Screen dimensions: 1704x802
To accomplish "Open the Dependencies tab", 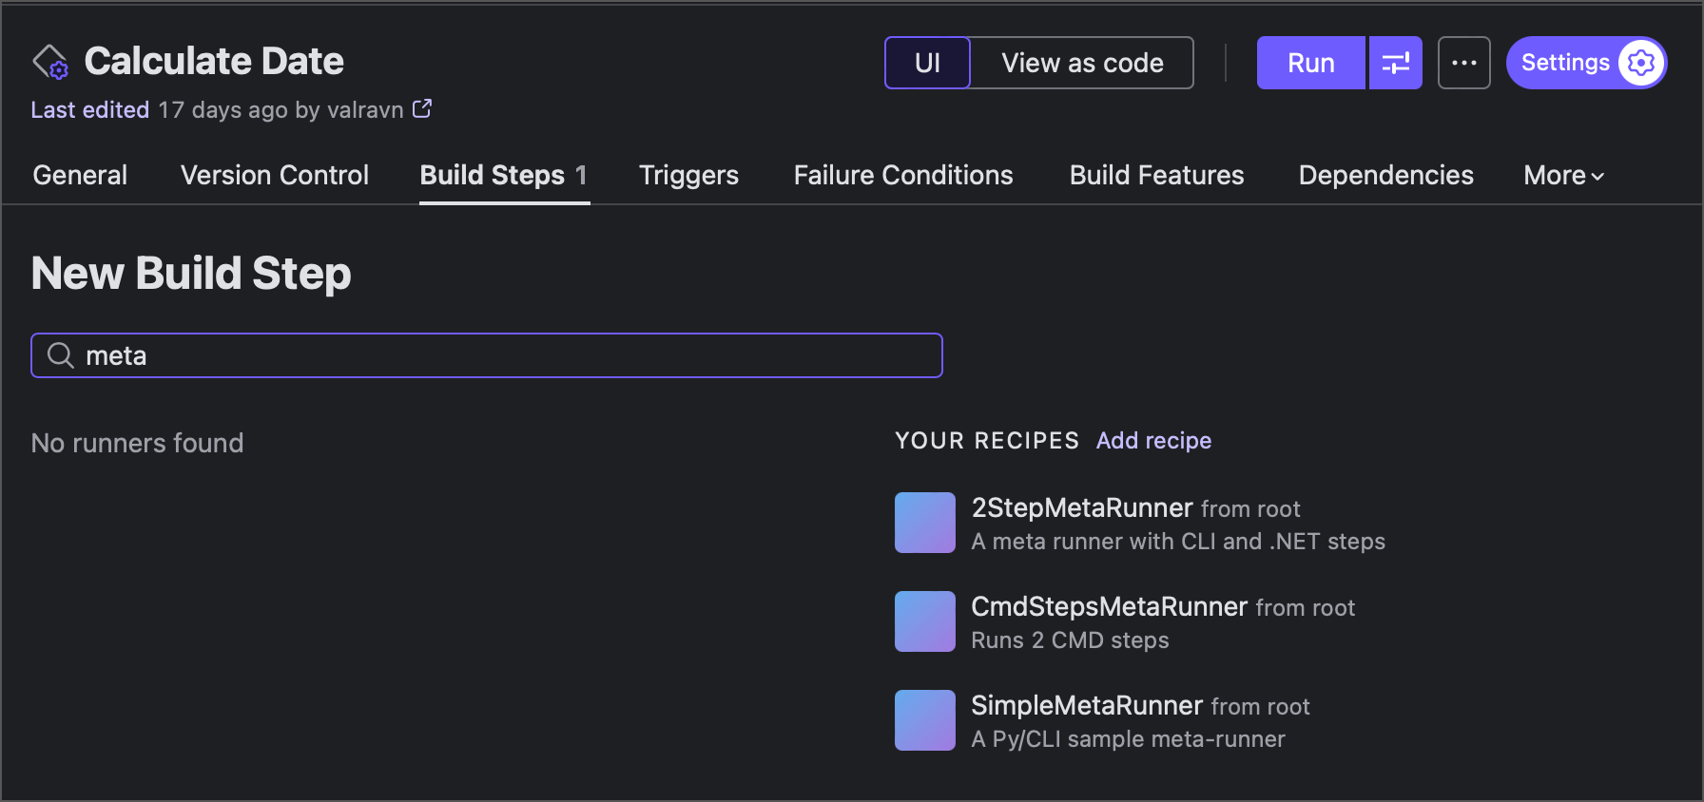I will [x=1385, y=175].
